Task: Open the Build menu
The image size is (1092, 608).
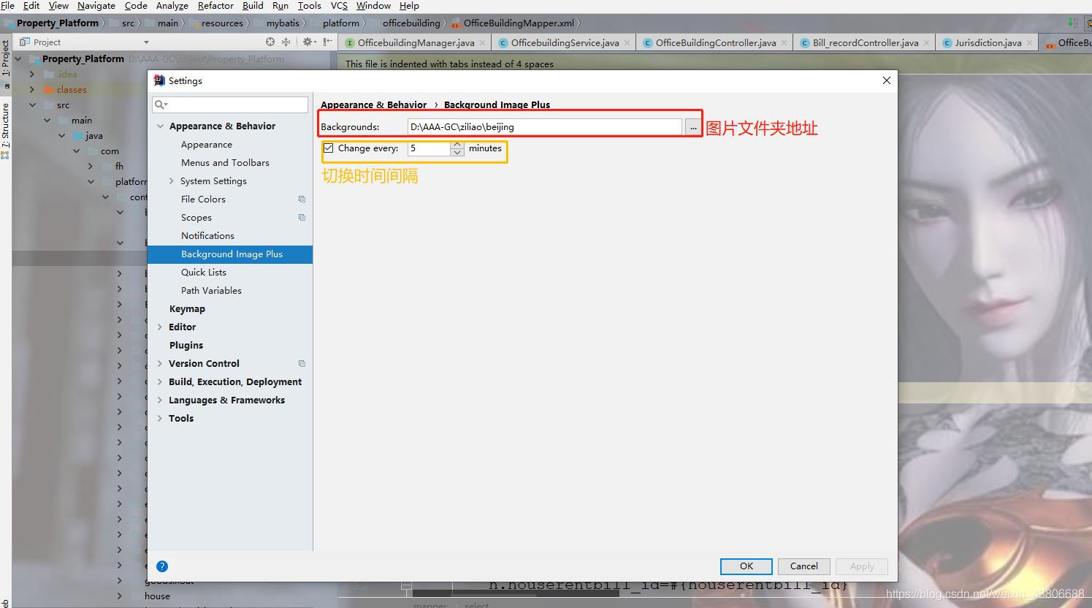Action: point(253,6)
